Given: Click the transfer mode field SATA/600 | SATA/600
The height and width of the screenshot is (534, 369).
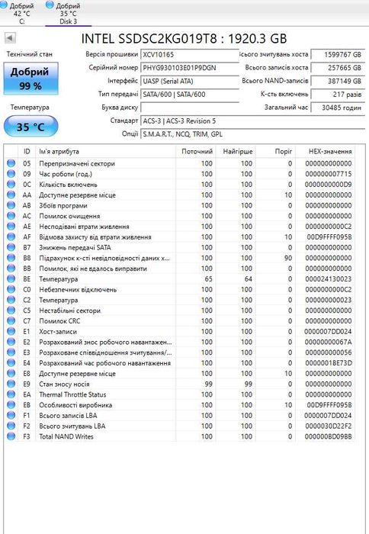Looking at the screenshot, I should pyautogui.click(x=190, y=95).
